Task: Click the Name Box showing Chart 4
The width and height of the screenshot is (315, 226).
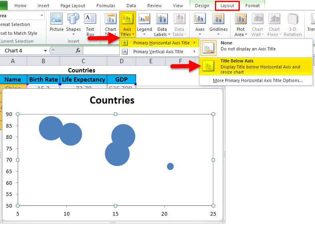Action: (x=21, y=50)
